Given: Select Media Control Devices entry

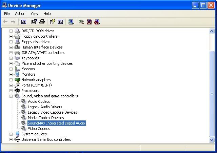Looking at the screenshot, I should point(46,118).
